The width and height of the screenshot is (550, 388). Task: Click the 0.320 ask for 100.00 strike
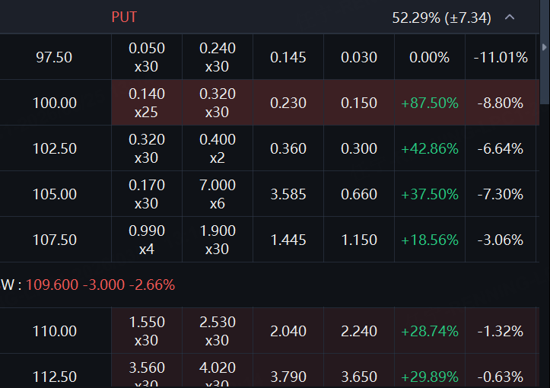click(218, 103)
